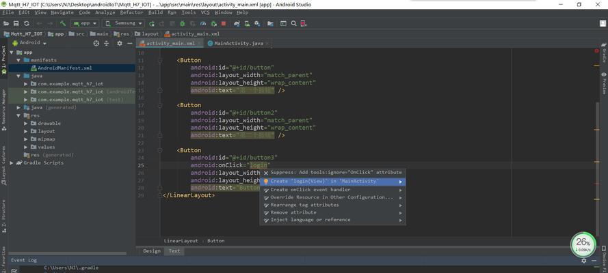Click the project panel settings gear icon
The height and width of the screenshot is (273, 608).
[120, 43]
